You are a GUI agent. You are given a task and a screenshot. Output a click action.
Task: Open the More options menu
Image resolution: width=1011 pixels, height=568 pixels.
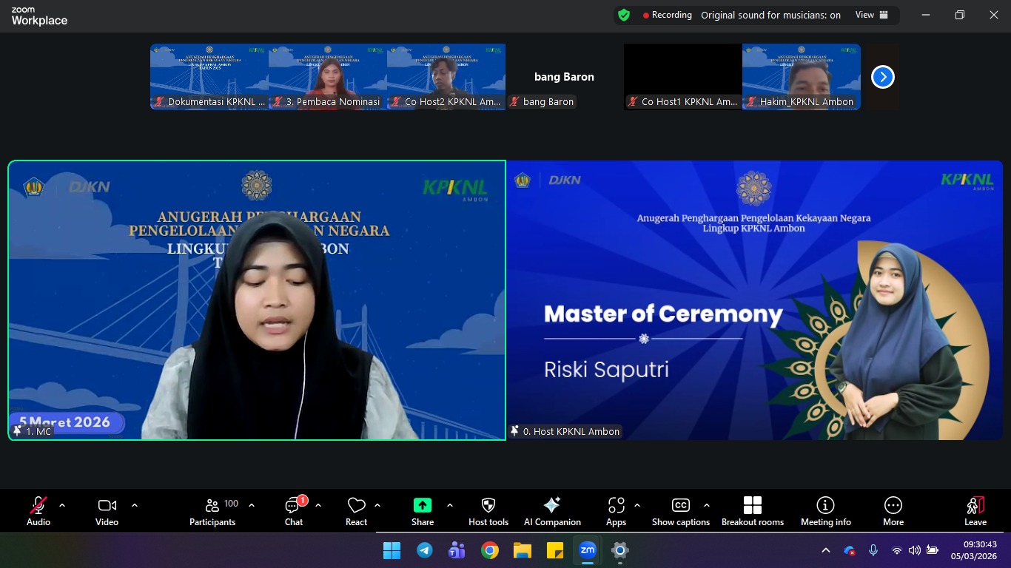click(x=893, y=511)
